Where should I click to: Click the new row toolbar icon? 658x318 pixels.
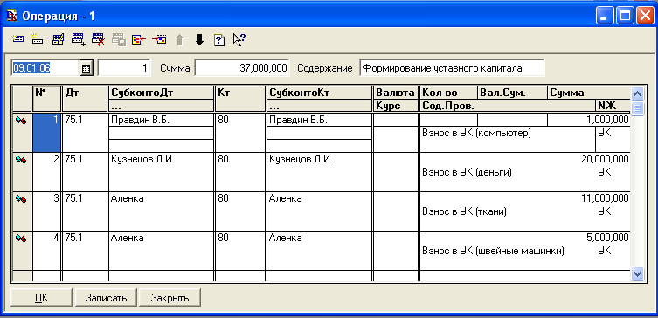[x=38, y=39]
